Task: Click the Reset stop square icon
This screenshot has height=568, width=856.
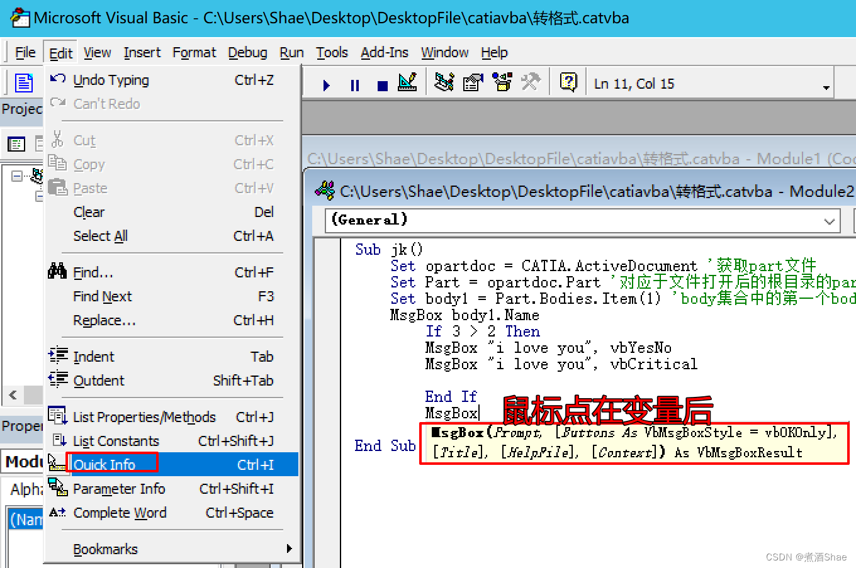Action: pos(382,86)
